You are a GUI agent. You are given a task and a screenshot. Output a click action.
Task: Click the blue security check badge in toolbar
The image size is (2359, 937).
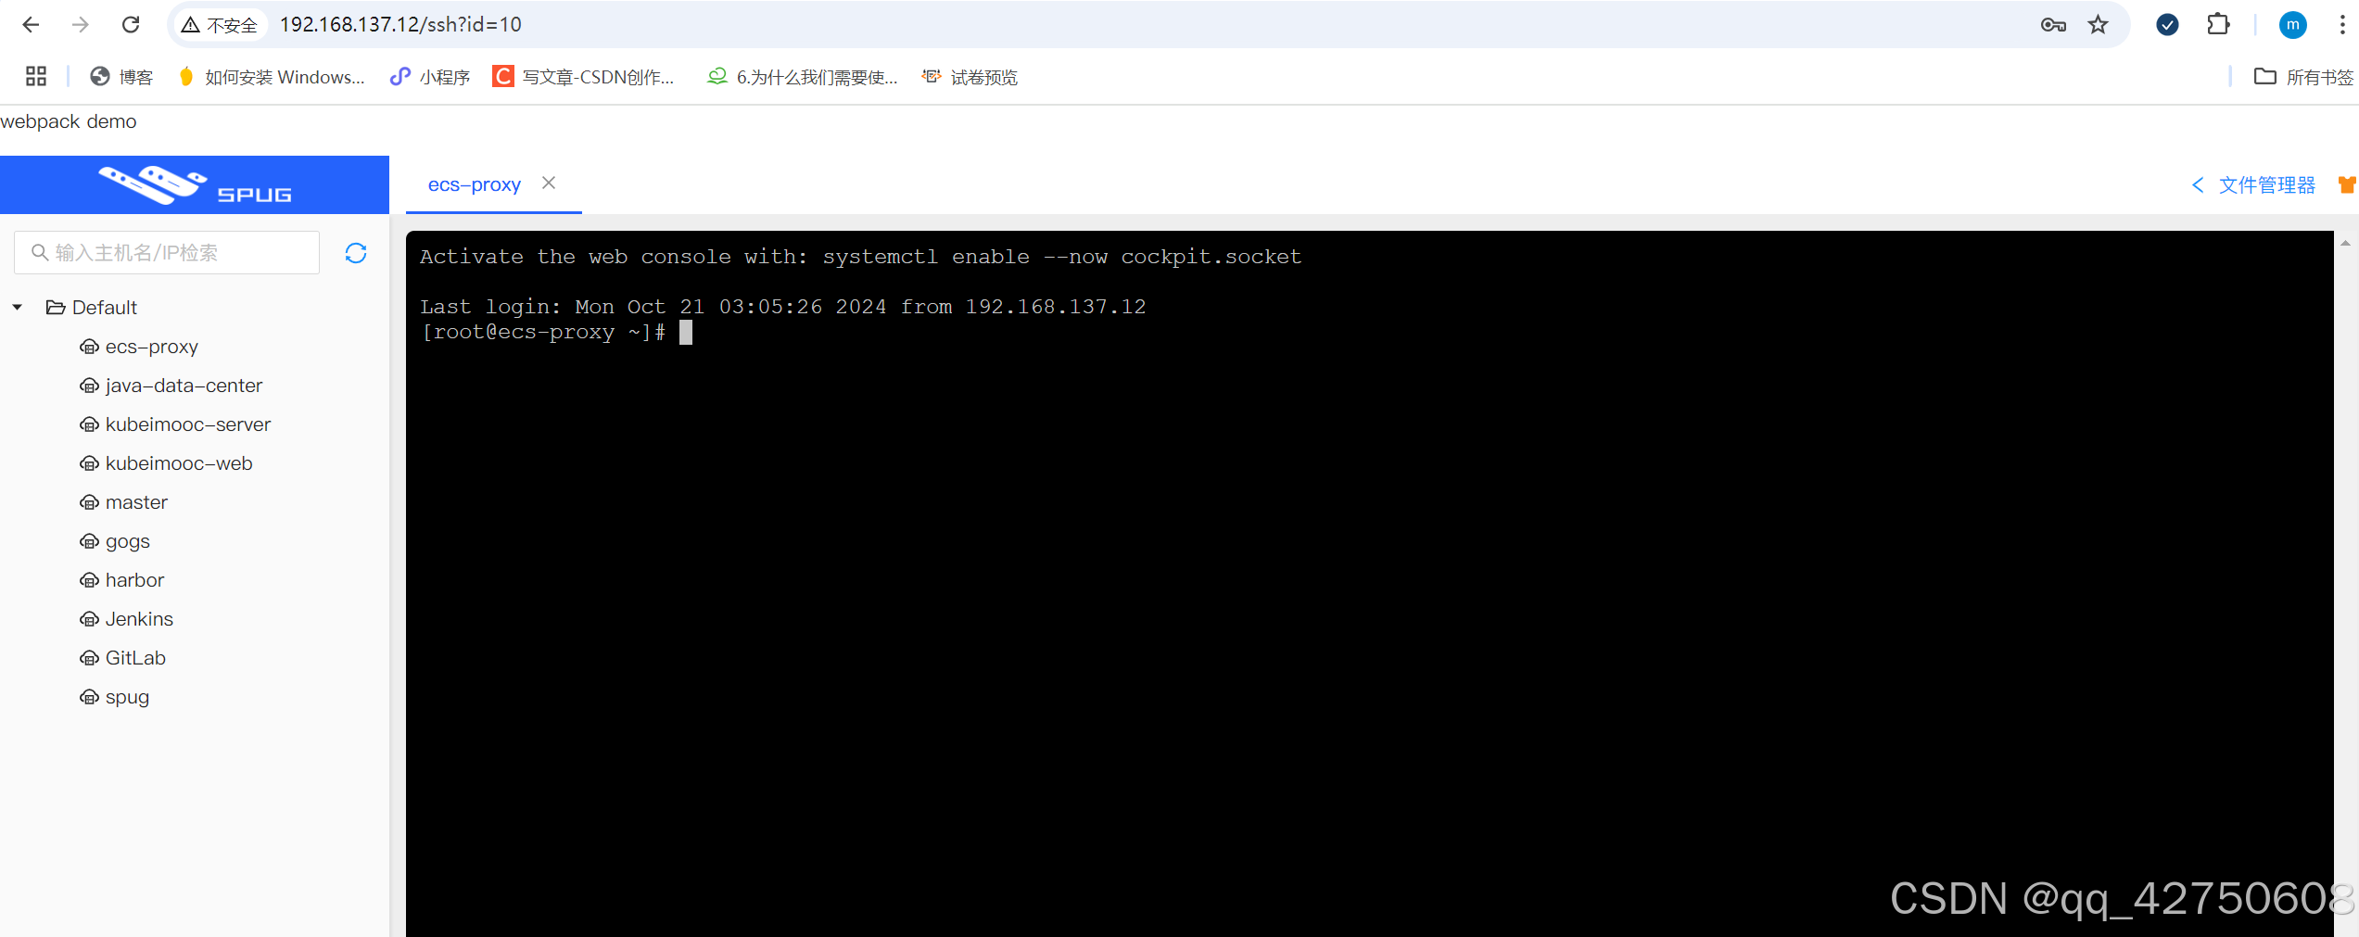[2166, 24]
